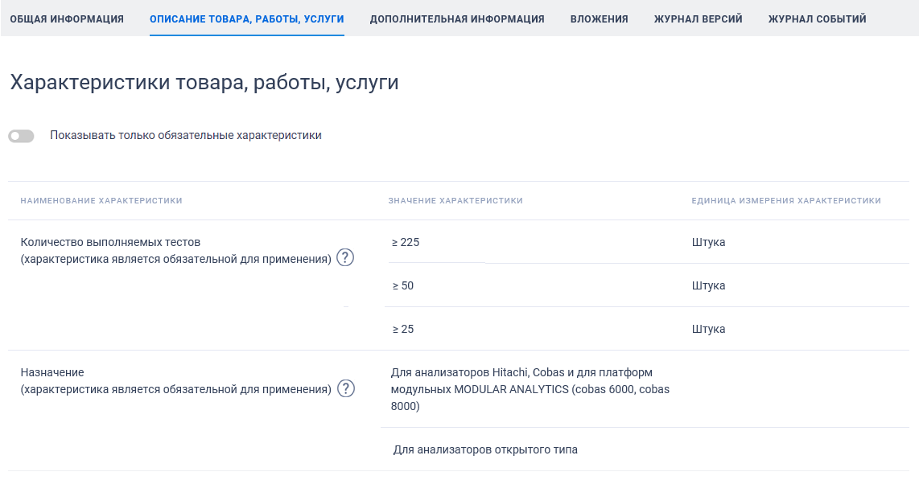
Task: Open Журнал версий tab
Action: click(x=698, y=18)
